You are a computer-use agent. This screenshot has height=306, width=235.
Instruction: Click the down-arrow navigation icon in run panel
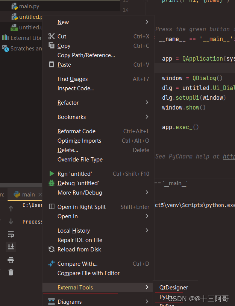point(11,222)
